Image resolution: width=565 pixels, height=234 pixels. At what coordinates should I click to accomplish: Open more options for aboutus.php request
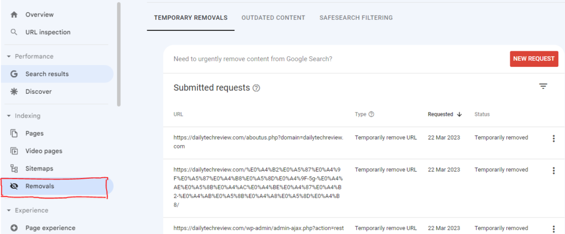(553, 139)
